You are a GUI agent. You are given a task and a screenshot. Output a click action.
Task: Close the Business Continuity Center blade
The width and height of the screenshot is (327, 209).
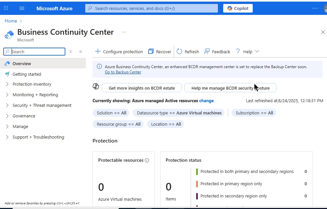click(323, 32)
